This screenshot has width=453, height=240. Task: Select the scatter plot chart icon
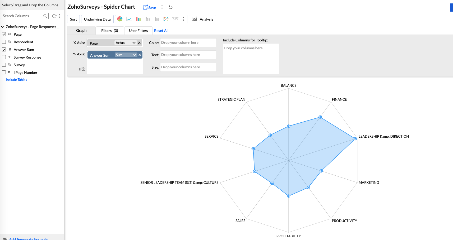pyautogui.click(x=166, y=19)
